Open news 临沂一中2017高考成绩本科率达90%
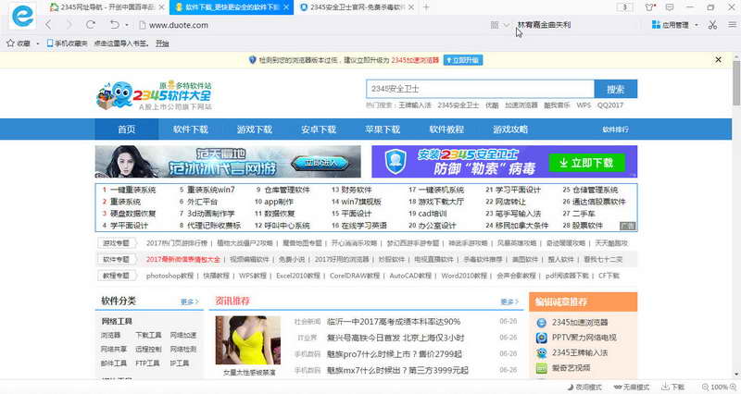This screenshot has height=394, width=741. [394, 322]
